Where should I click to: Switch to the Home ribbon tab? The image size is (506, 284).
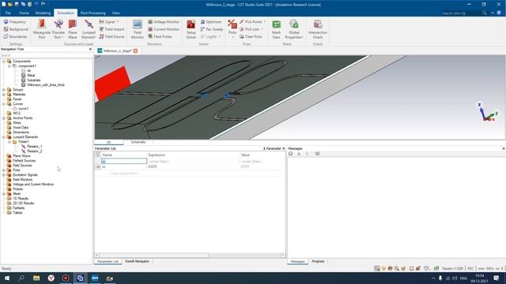24,13
